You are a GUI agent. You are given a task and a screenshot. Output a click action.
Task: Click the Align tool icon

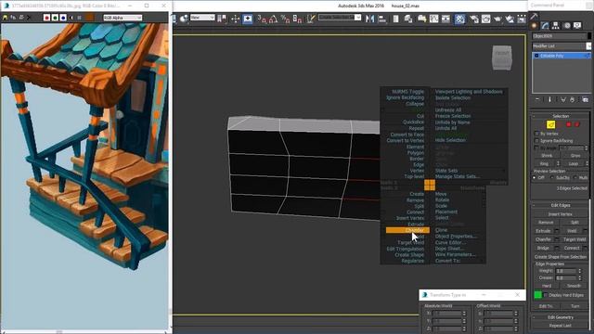pos(381,19)
